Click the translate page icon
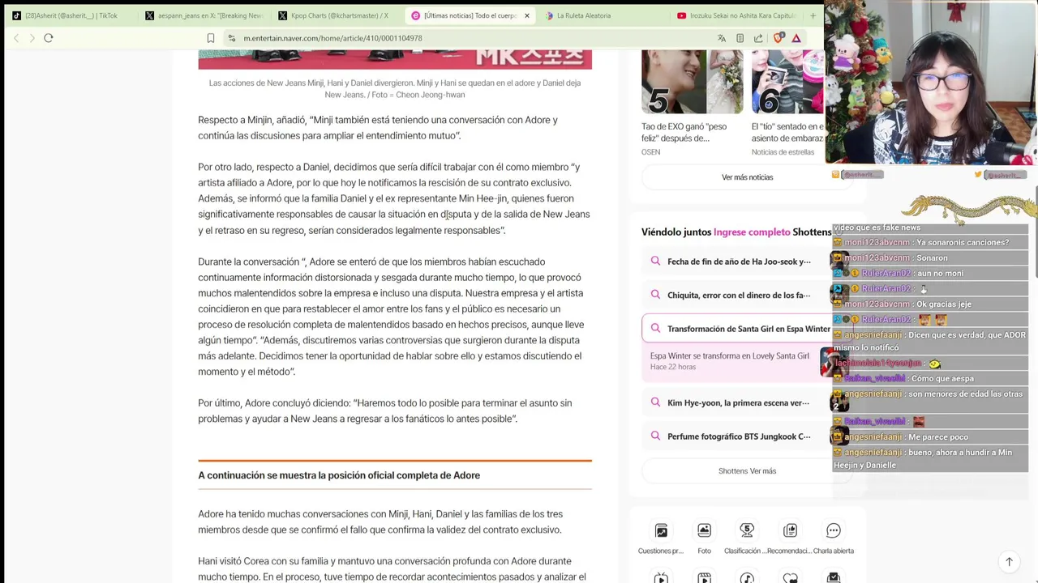Viewport: 1038px width, 583px height. click(722, 38)
